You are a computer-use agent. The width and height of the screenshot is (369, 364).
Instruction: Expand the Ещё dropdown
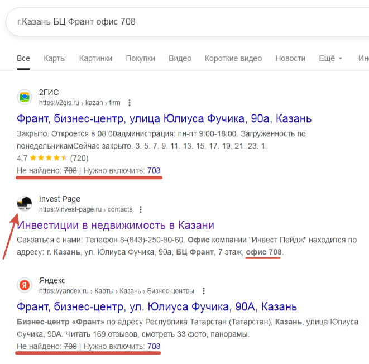tap(330, 58)
